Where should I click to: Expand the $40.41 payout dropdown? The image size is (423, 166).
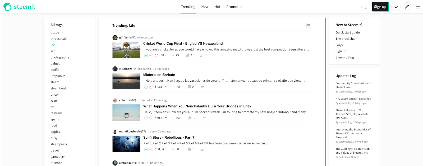tap(161, 118)
